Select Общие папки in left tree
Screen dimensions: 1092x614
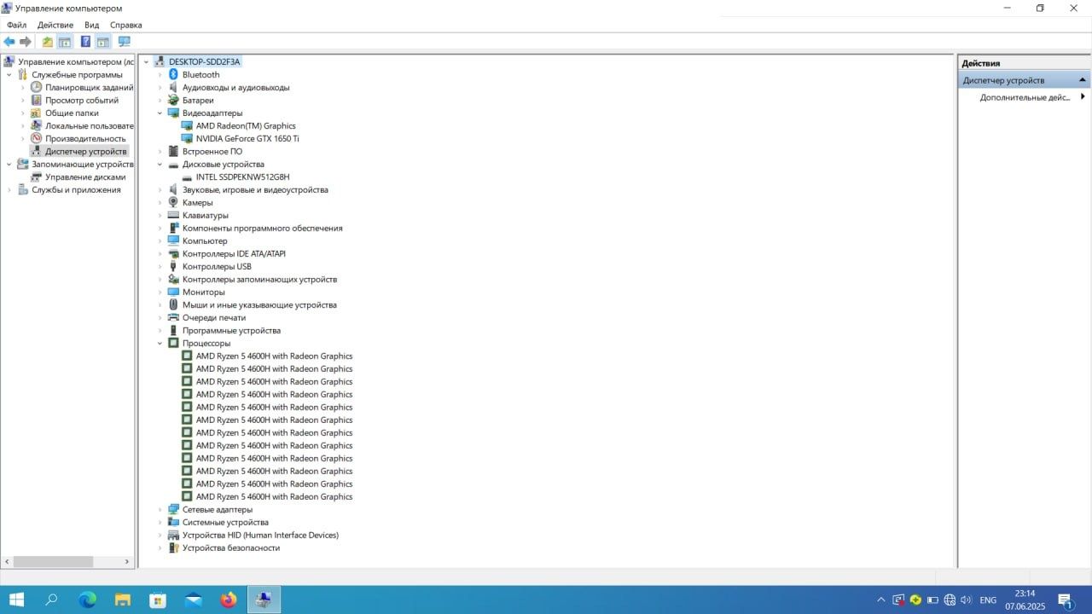(x=72, y=113)
